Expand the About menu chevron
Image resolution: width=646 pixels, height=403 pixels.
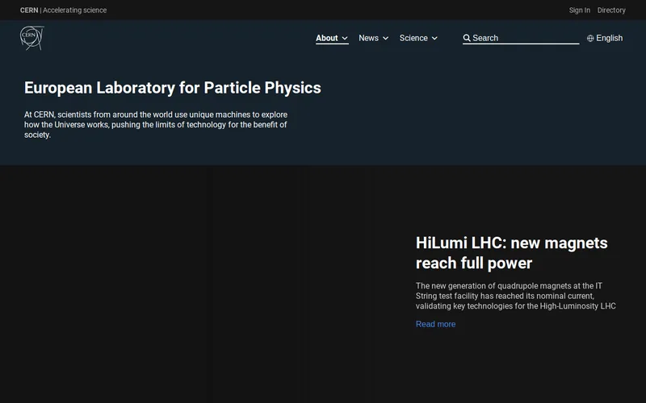point(345,38)
